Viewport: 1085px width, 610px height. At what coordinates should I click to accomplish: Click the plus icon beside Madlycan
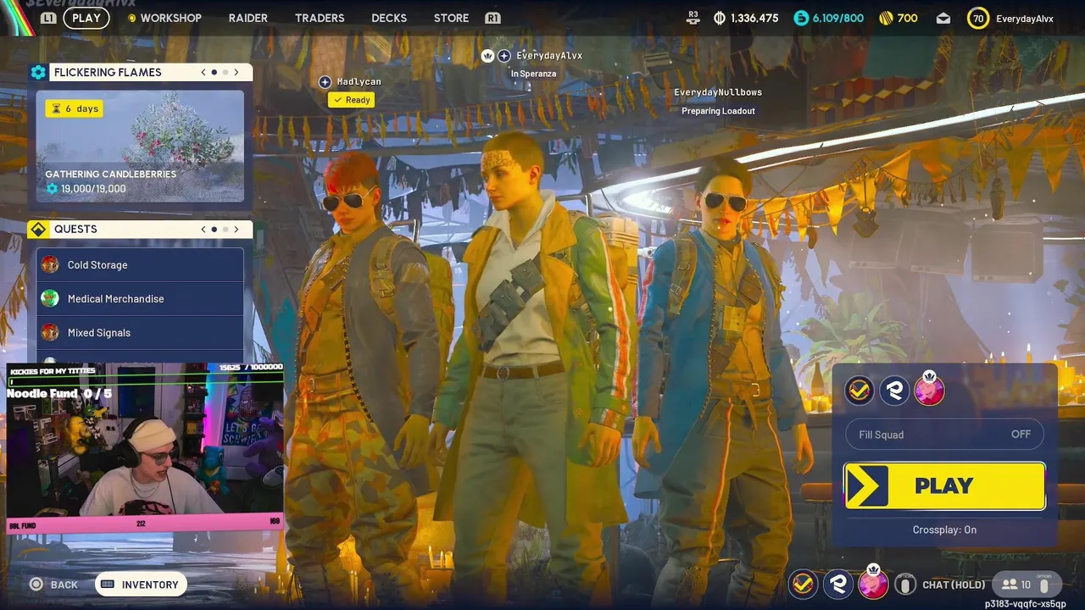click(x=325, y=81)
